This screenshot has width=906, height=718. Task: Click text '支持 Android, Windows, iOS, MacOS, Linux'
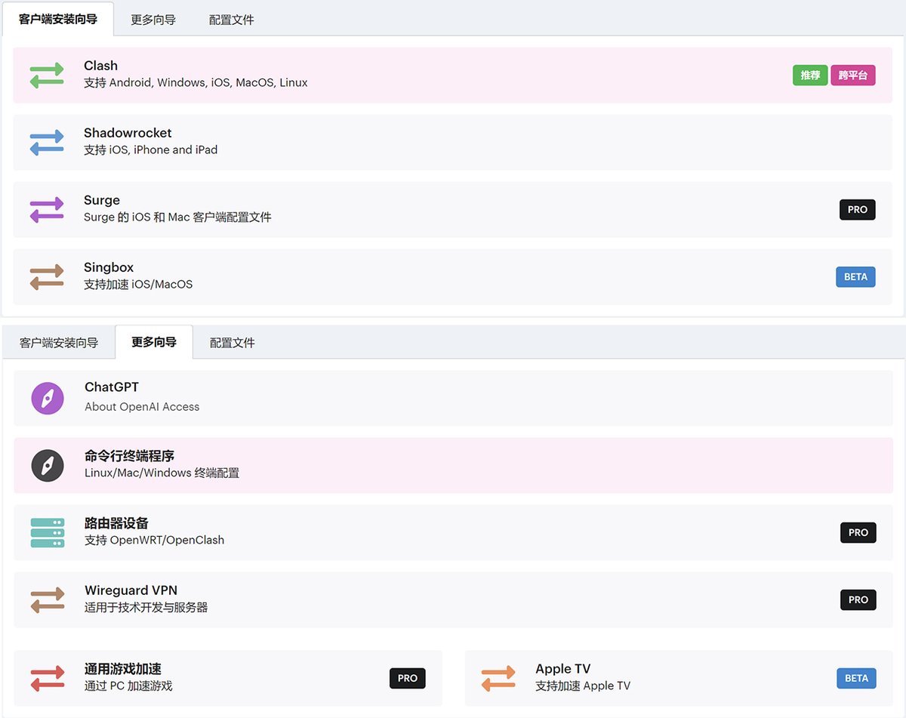tap(196, 82)
